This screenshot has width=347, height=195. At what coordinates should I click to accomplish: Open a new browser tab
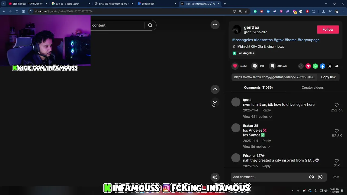225,4
